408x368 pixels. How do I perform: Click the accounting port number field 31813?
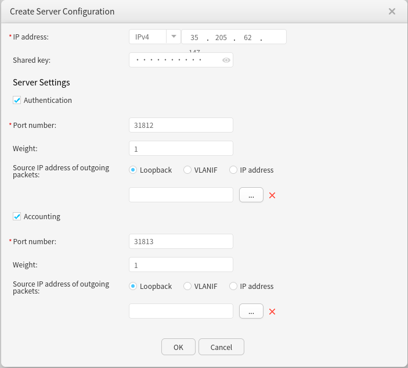[x=180, y=241]
